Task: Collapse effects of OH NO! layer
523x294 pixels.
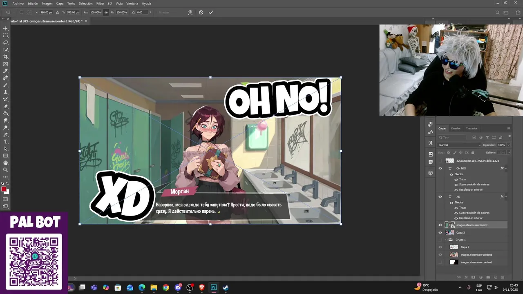Action: (x=507, y=168)
